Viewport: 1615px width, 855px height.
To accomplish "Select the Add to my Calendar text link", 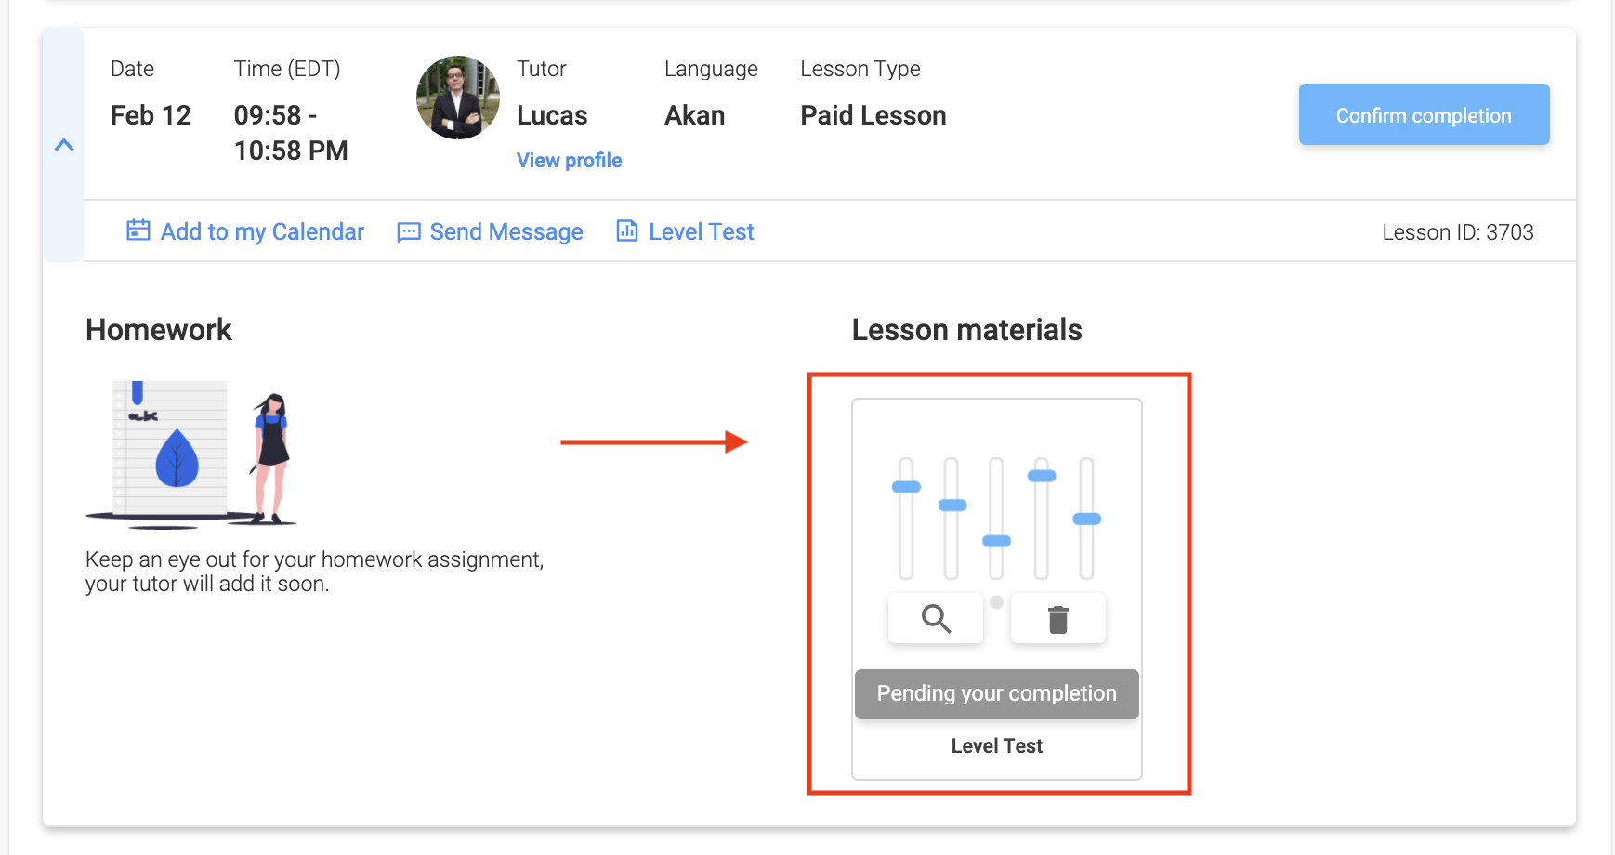I will [262, 231].
